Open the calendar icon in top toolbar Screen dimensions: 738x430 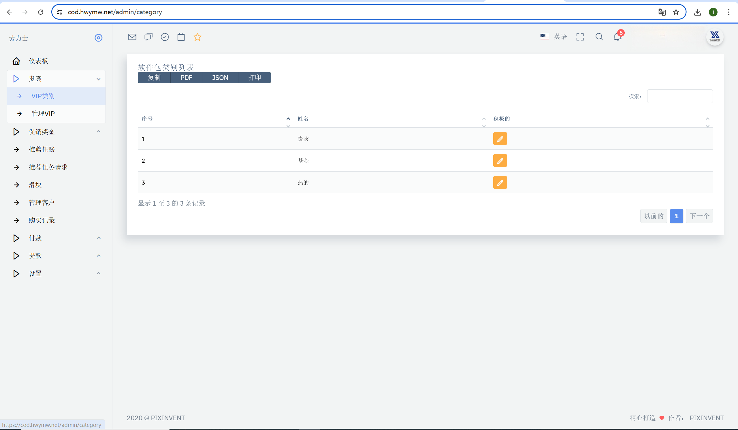tap(181, 37)
